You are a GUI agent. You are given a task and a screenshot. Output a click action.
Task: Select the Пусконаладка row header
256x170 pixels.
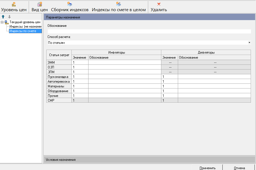59,76
